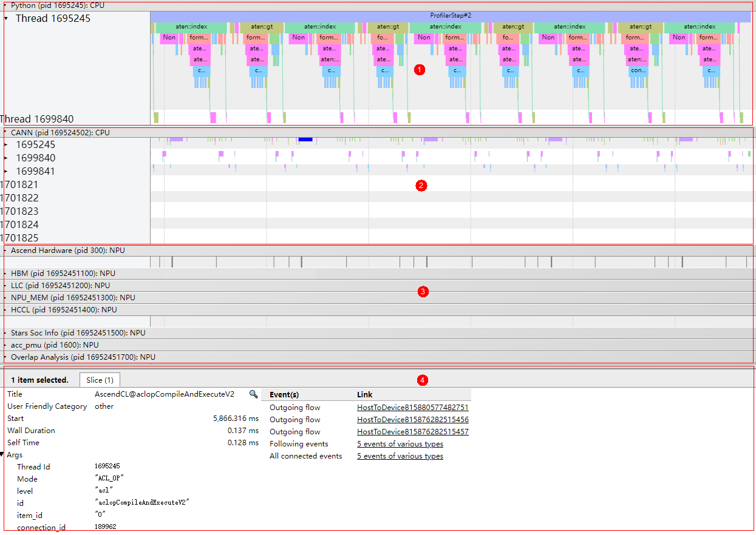Viewport: 756px width, 535px height.
Task: Click the Self Time value 0.128 ms
Action: click(x=243, y=443)
